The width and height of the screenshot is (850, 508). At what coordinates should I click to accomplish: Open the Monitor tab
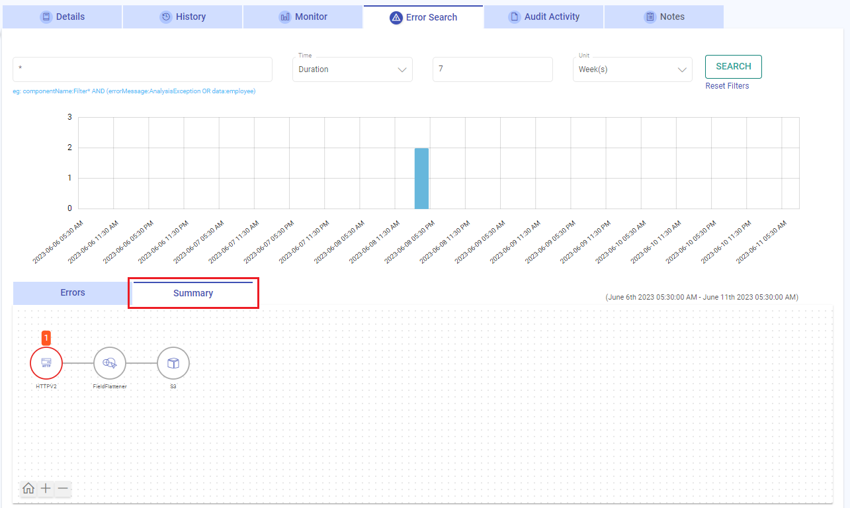(x=303, y=17)
